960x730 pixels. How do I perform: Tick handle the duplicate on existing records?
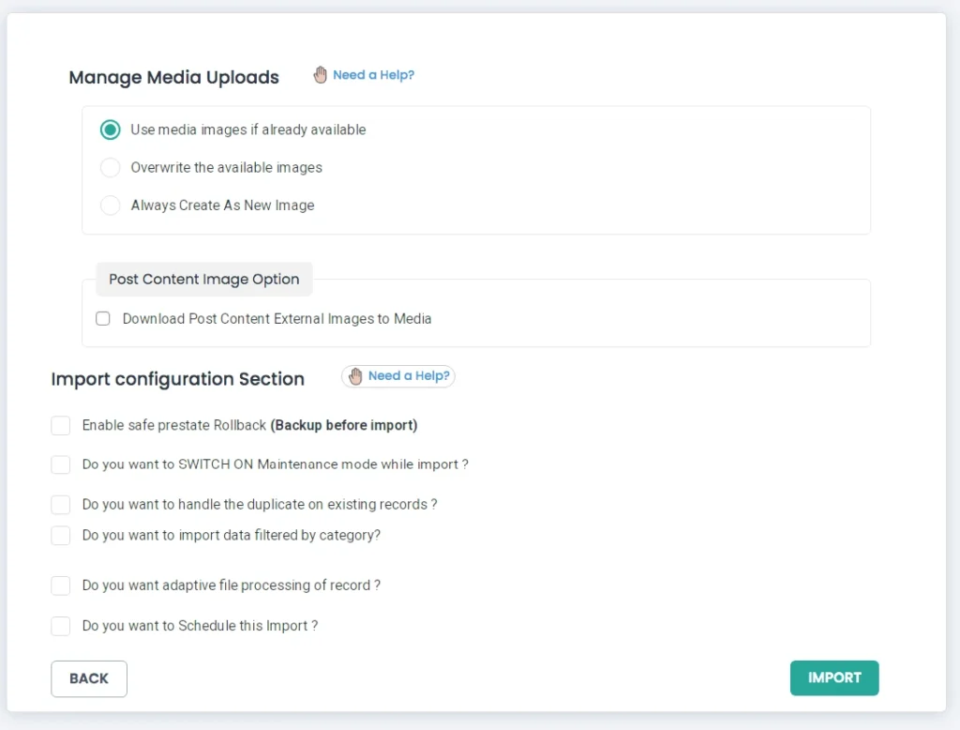61,505
